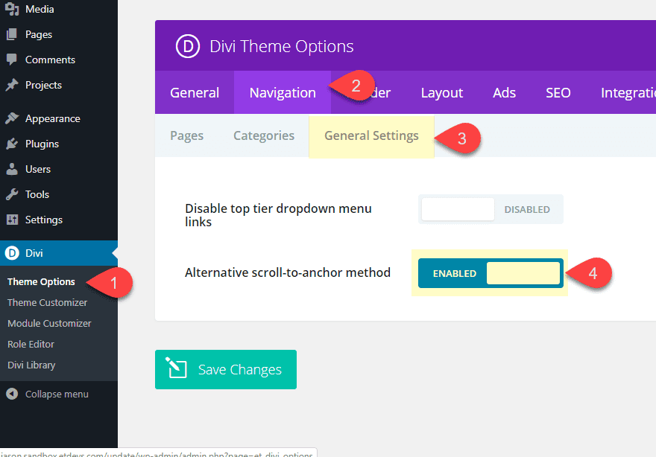Click the Pages icon in sidebar
The height and width of the screenshot is (457, 656).
point(12,34)
